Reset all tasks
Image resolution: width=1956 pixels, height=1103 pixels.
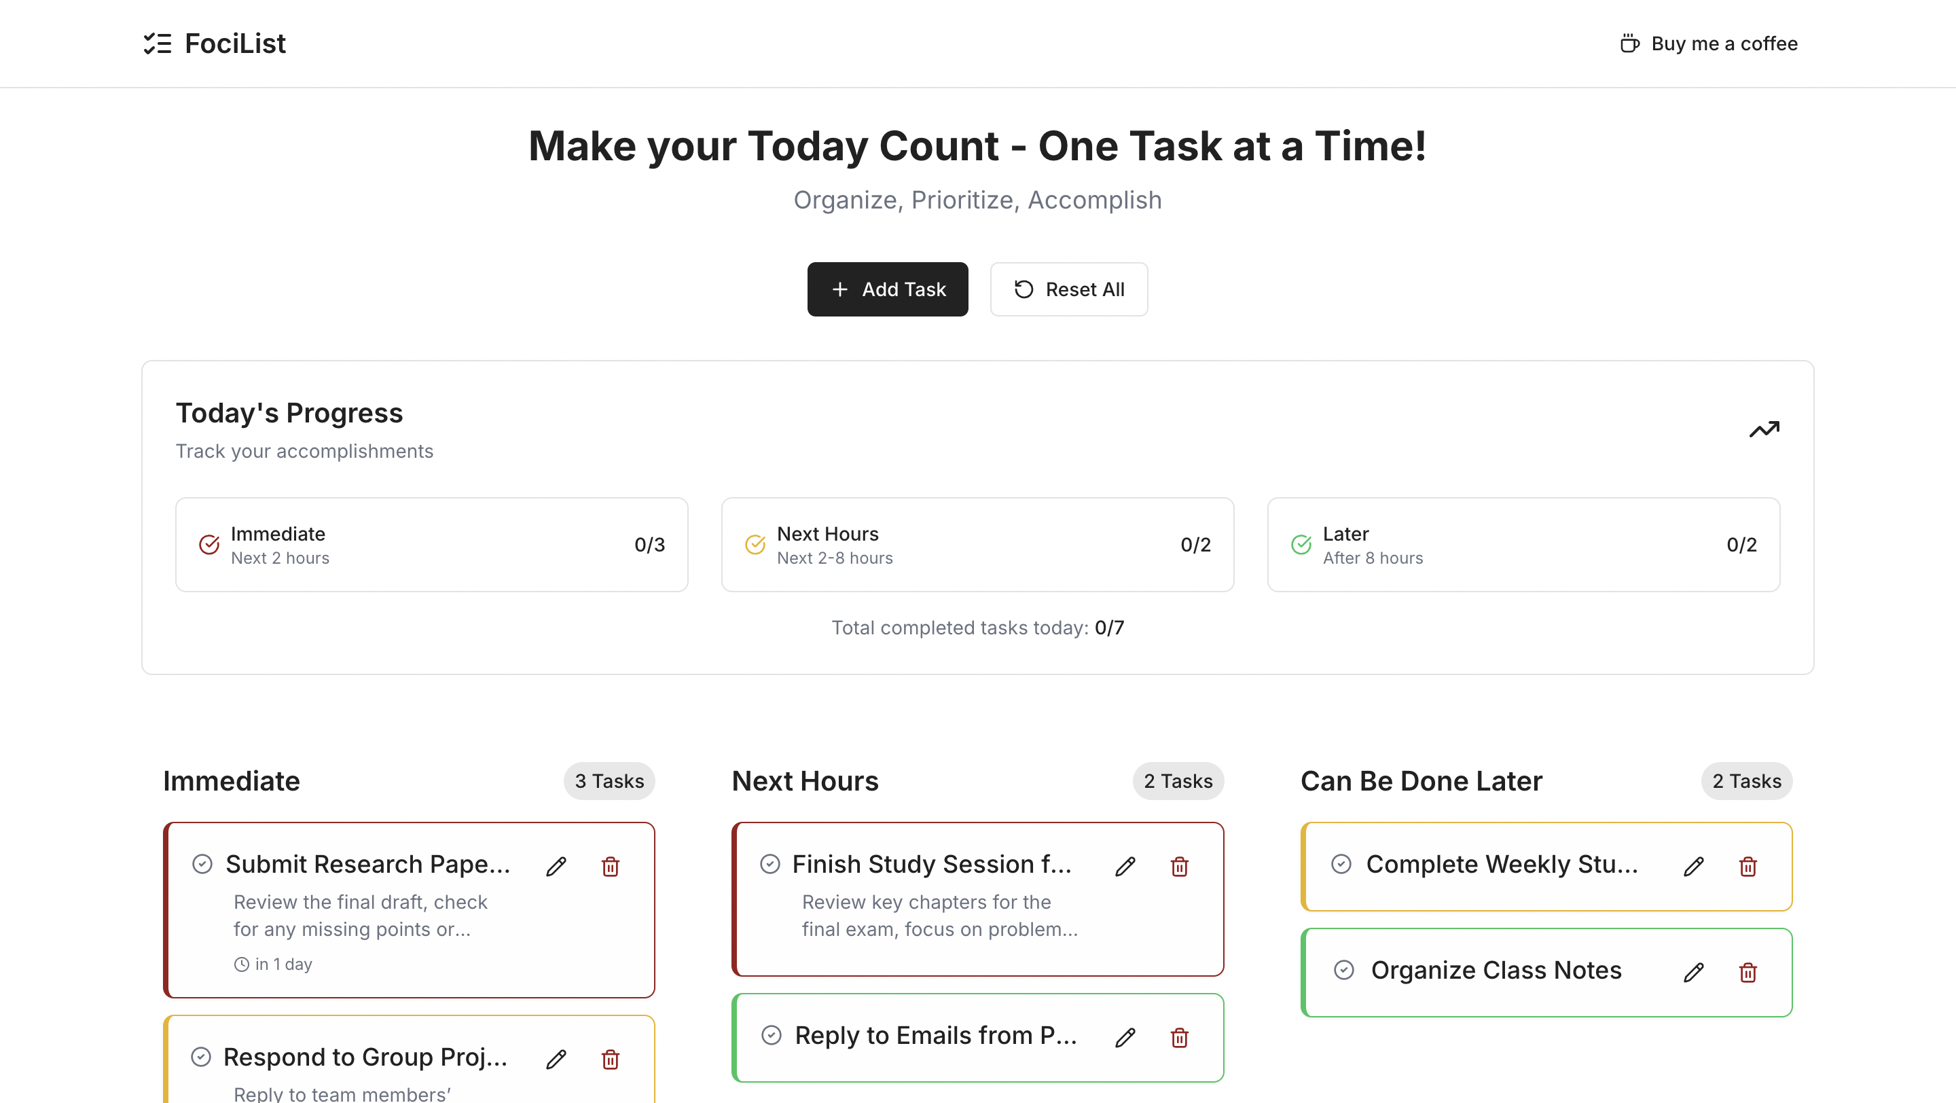click(1068, 289)
